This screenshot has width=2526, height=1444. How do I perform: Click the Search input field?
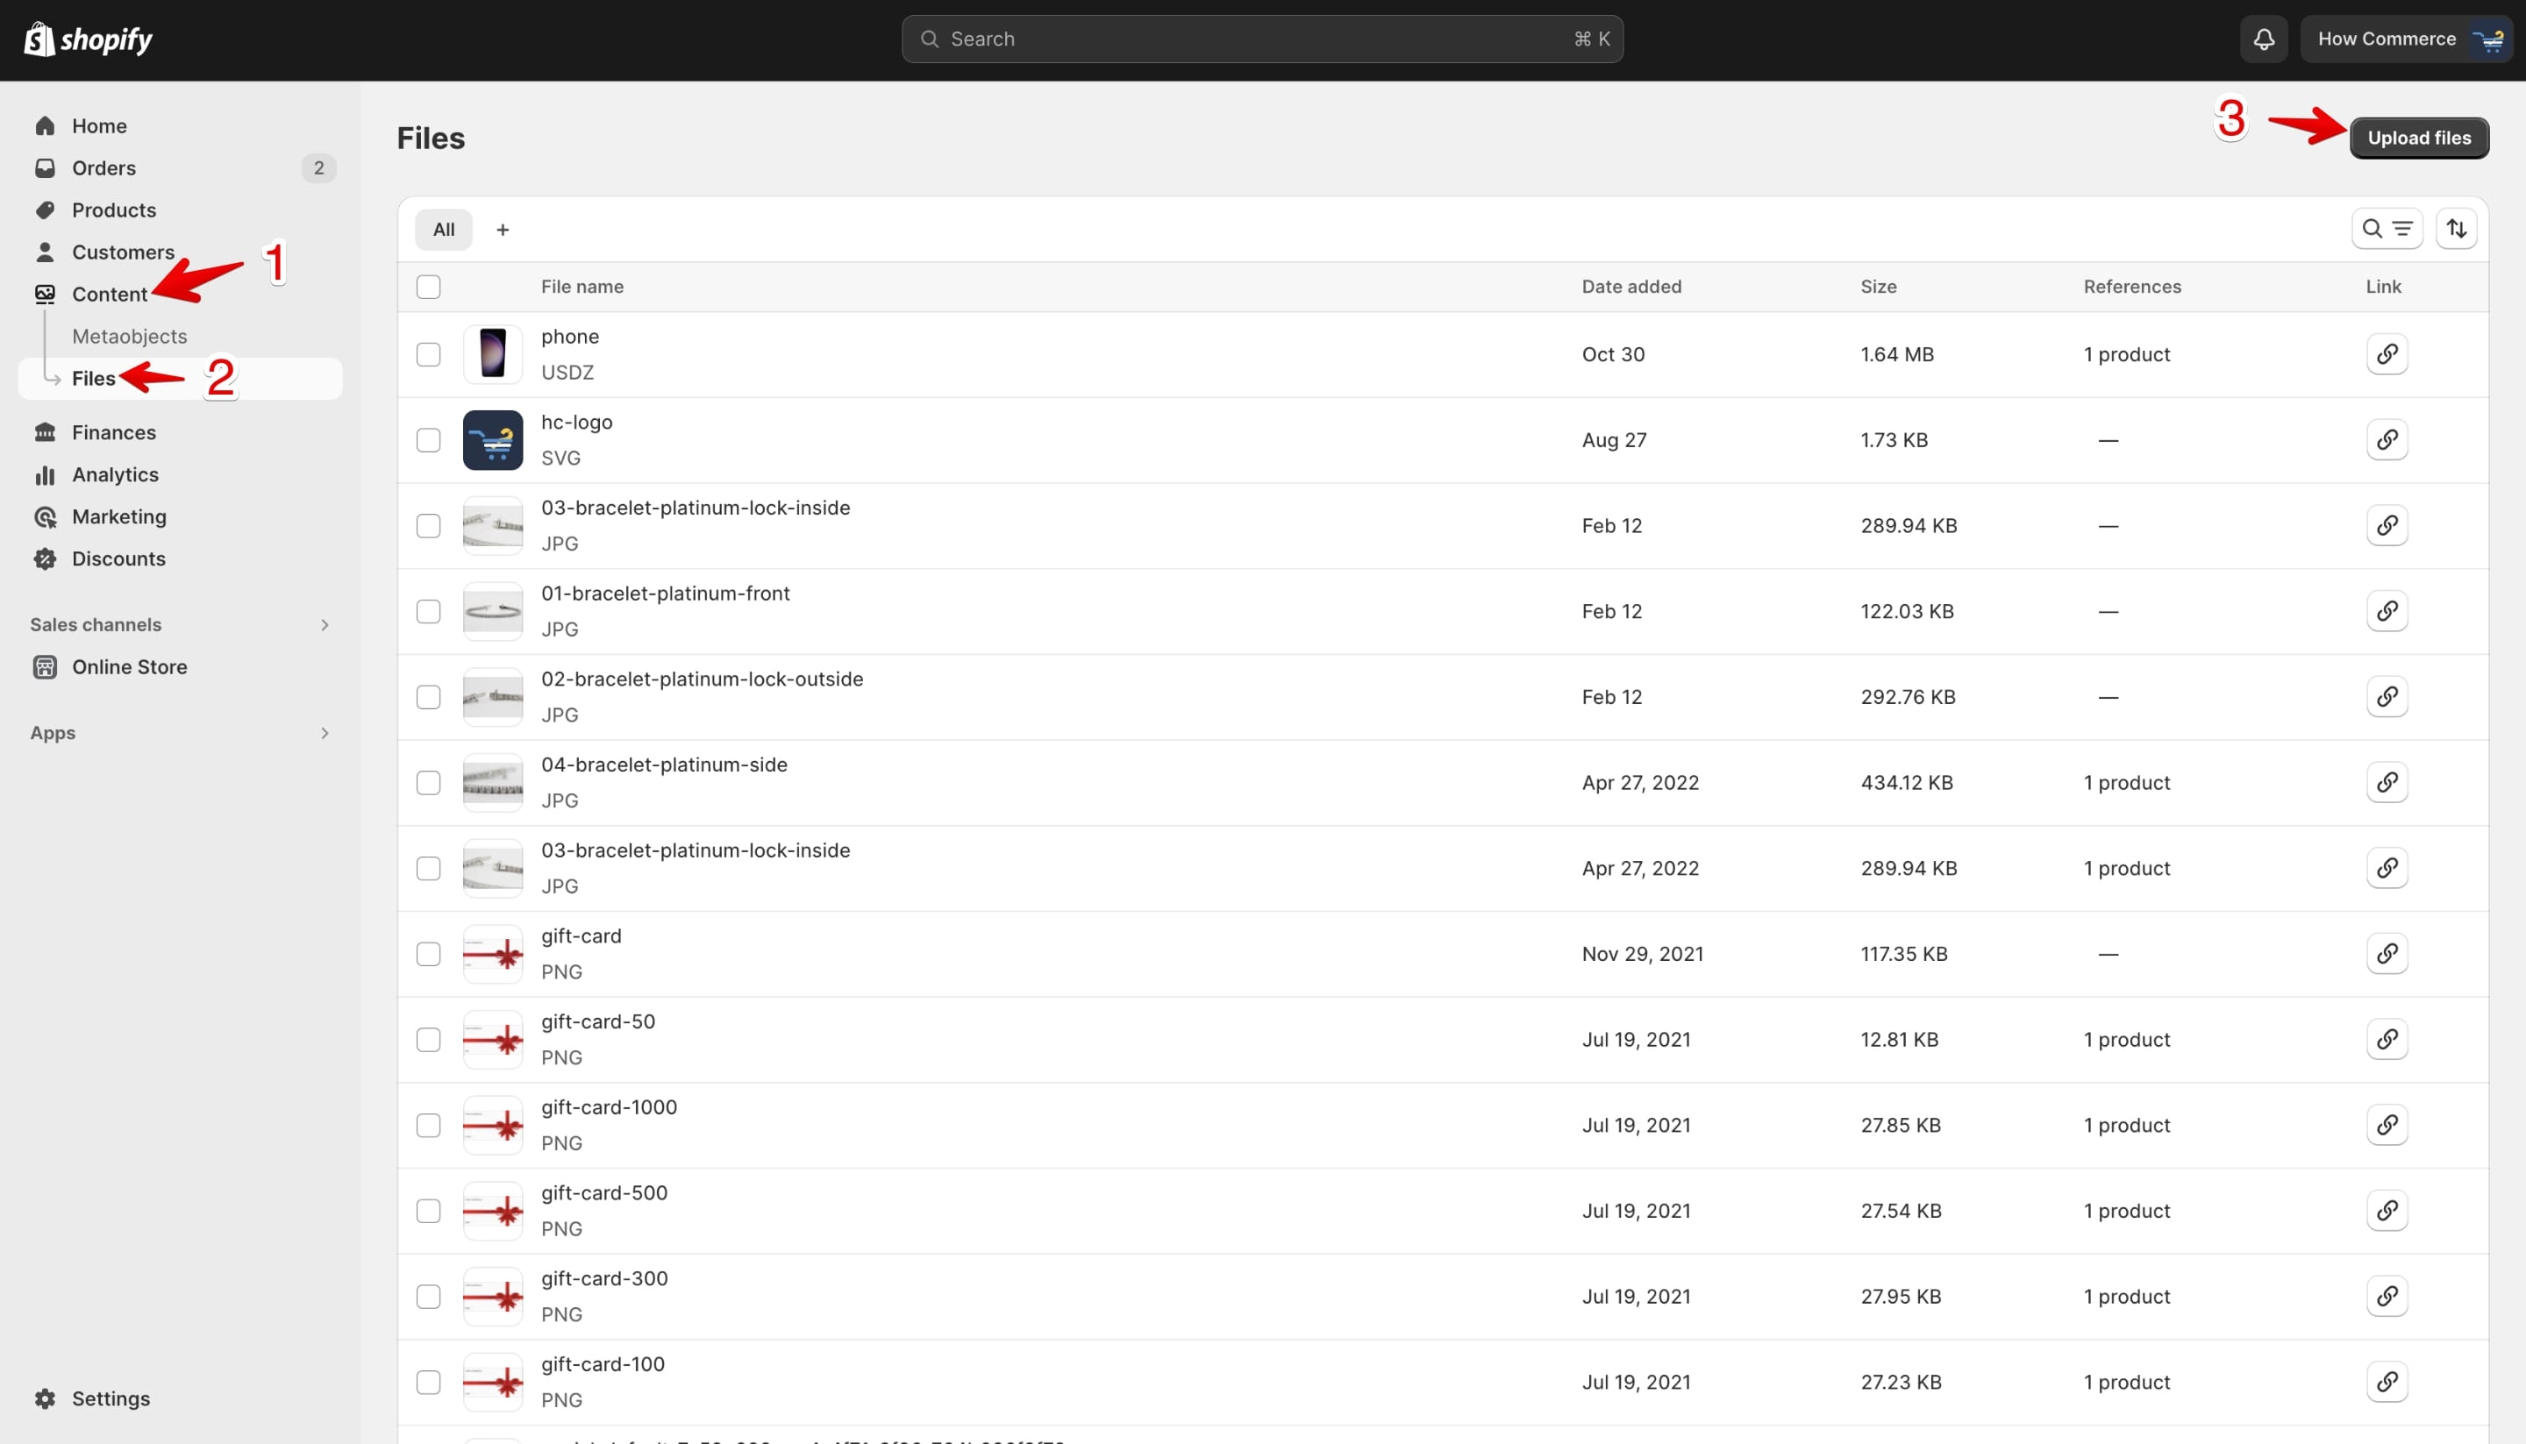1262,39
